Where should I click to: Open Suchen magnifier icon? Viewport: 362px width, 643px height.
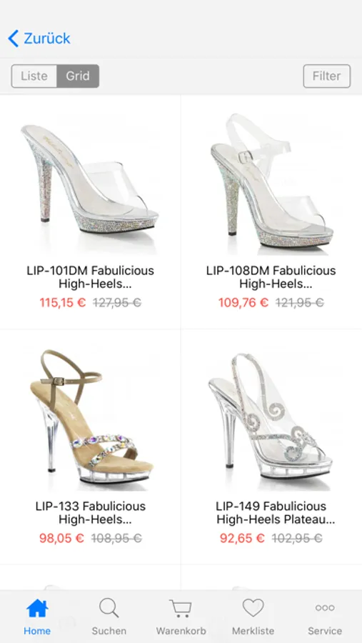[x=109, y=608]
